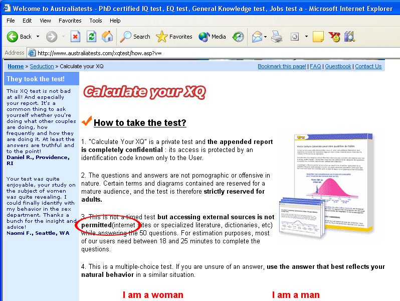Click the page icon beside the address

point(32,53)
